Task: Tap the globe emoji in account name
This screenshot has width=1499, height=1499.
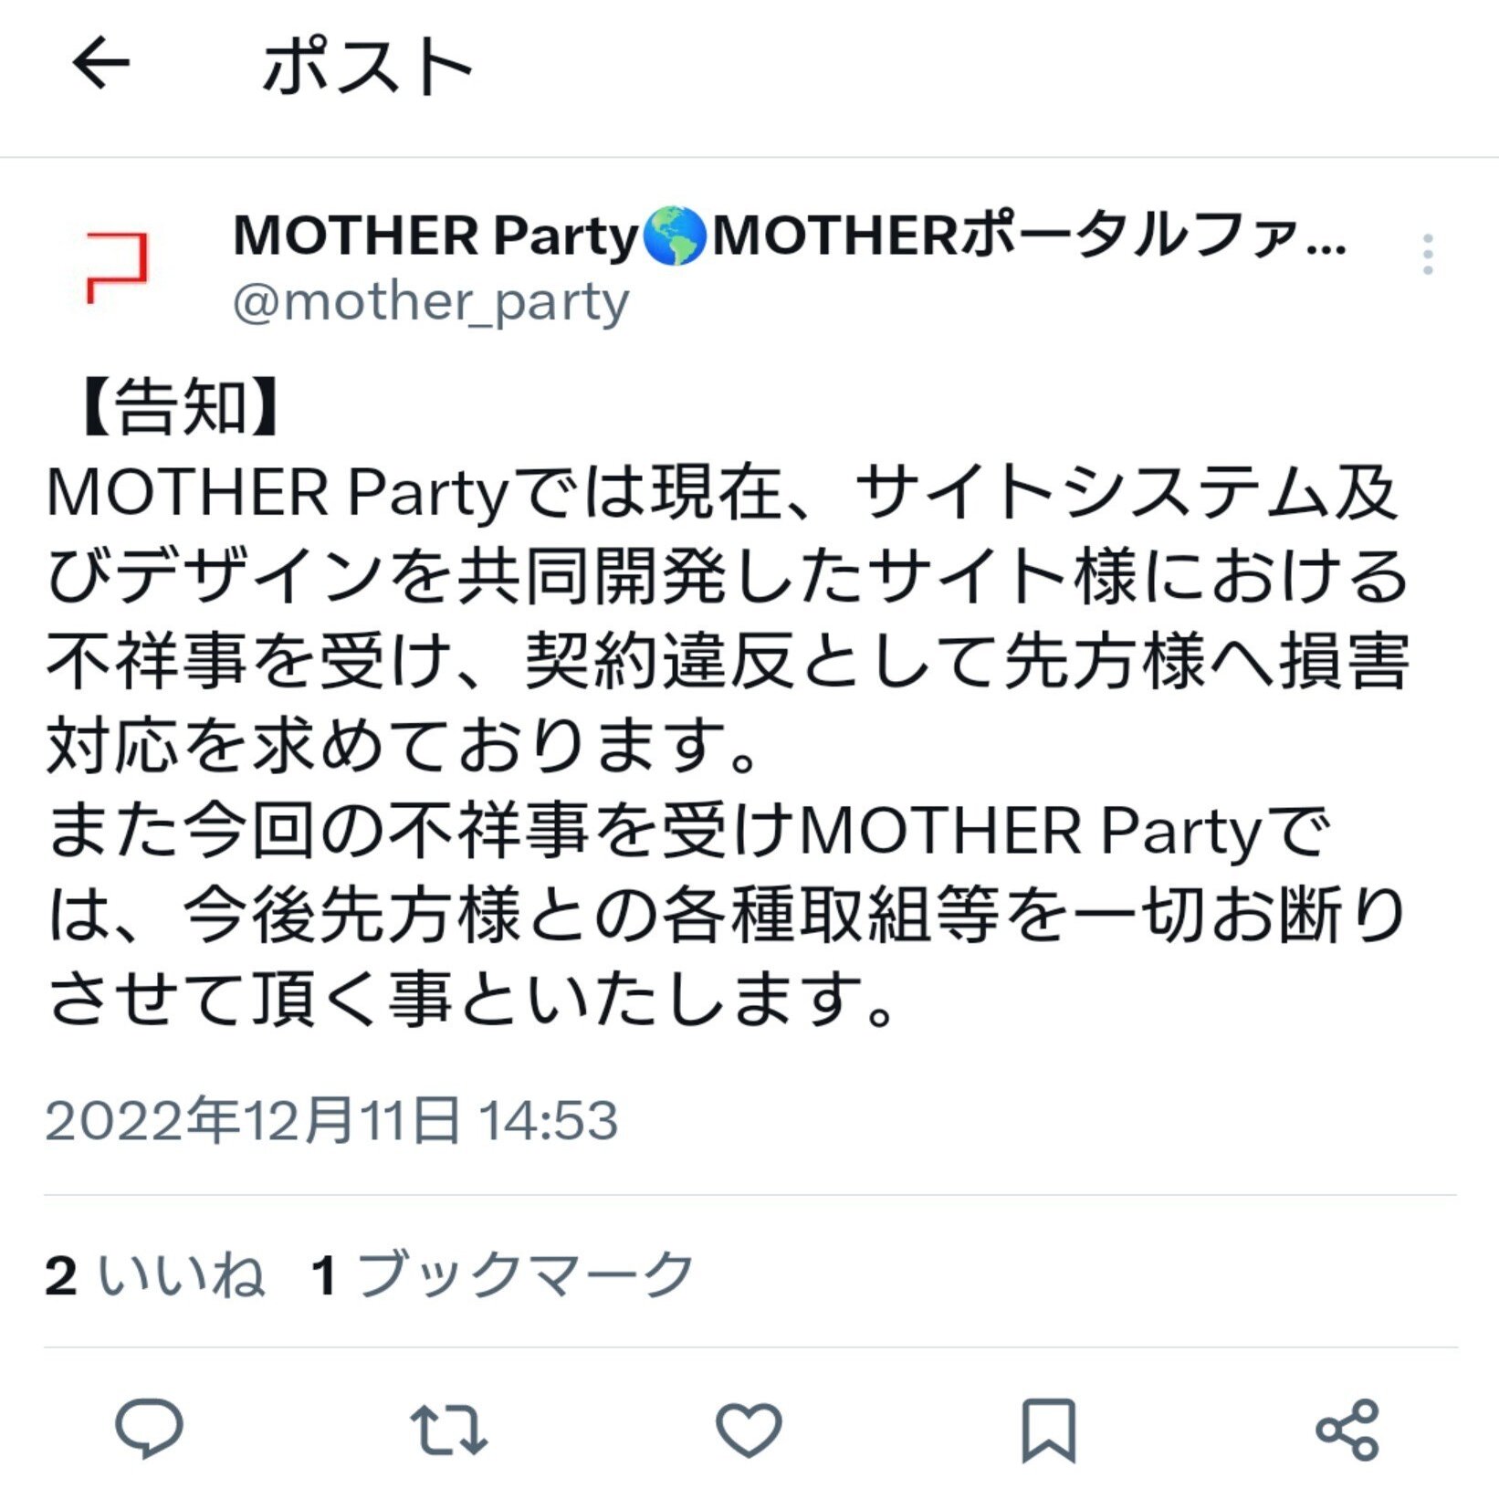Action: pyautogui.click(x=674, y=236)
